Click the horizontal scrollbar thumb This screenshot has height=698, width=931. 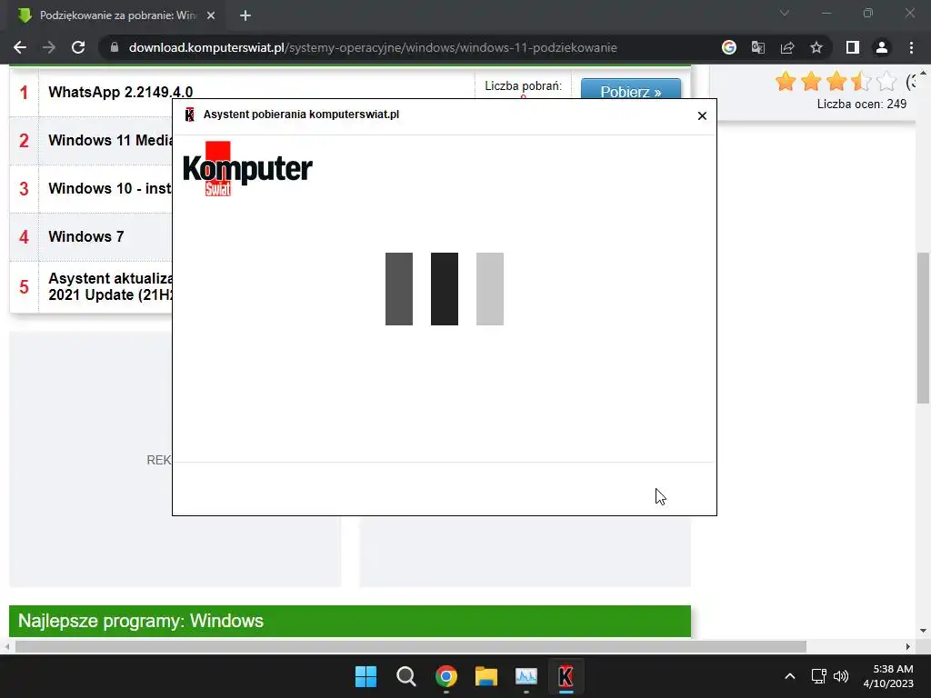click(410, 646)
